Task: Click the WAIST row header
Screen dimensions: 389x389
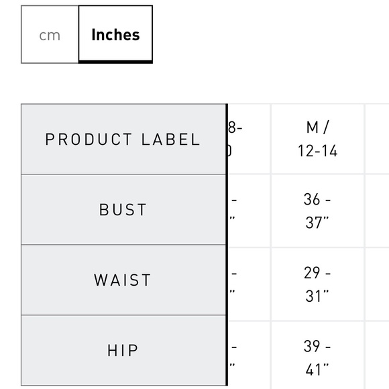Action: 123,280
